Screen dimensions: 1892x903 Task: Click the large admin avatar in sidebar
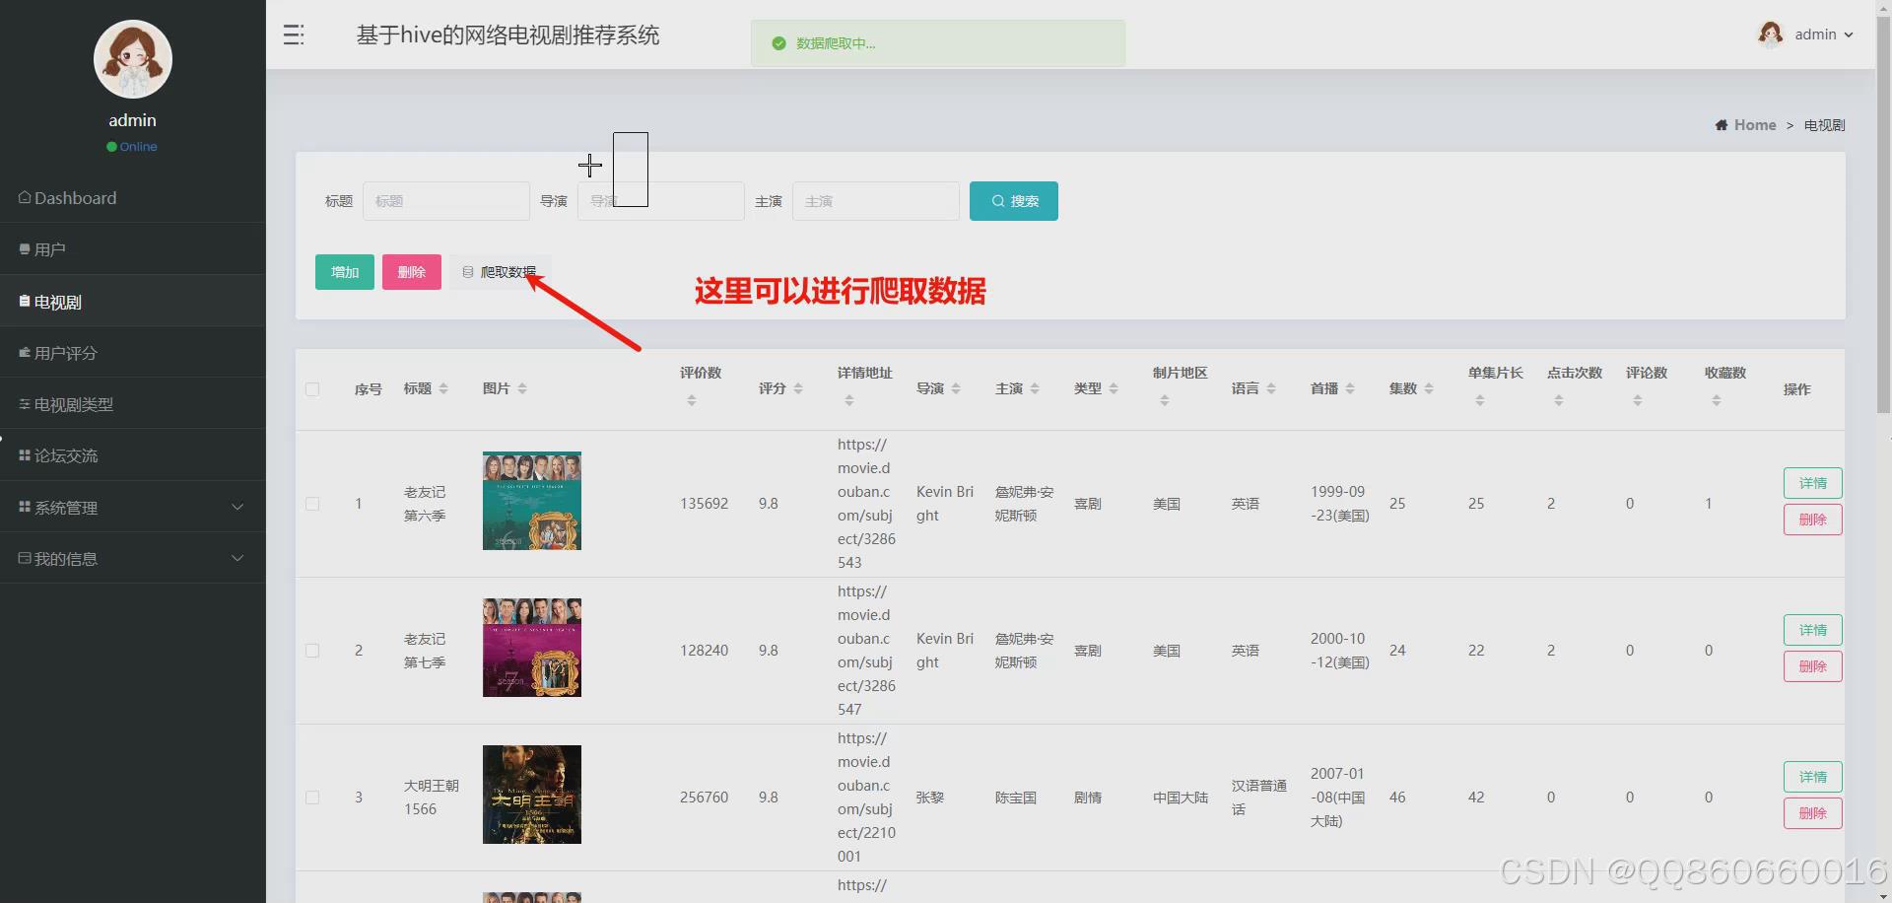point(133,59)
